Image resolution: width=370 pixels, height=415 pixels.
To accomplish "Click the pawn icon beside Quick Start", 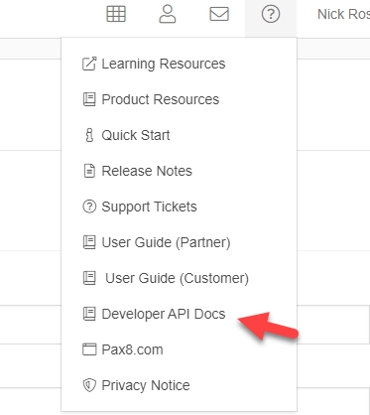I will [x=89, y=135].
